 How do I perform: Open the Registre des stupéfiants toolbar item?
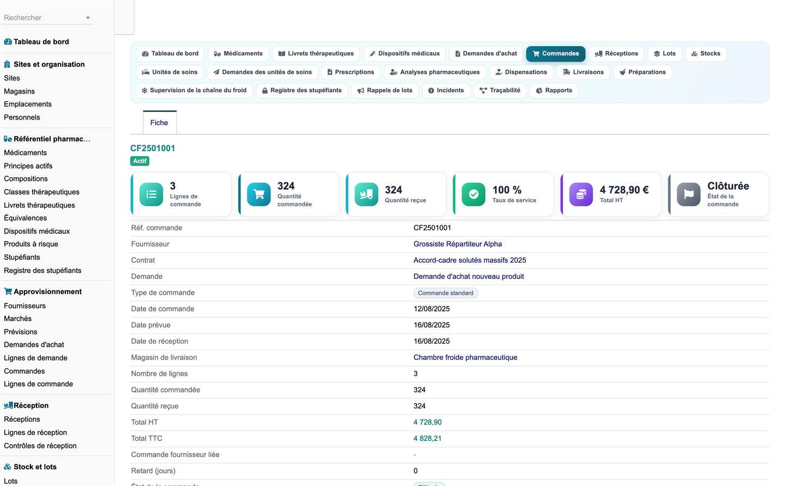[x=302, y=91]
